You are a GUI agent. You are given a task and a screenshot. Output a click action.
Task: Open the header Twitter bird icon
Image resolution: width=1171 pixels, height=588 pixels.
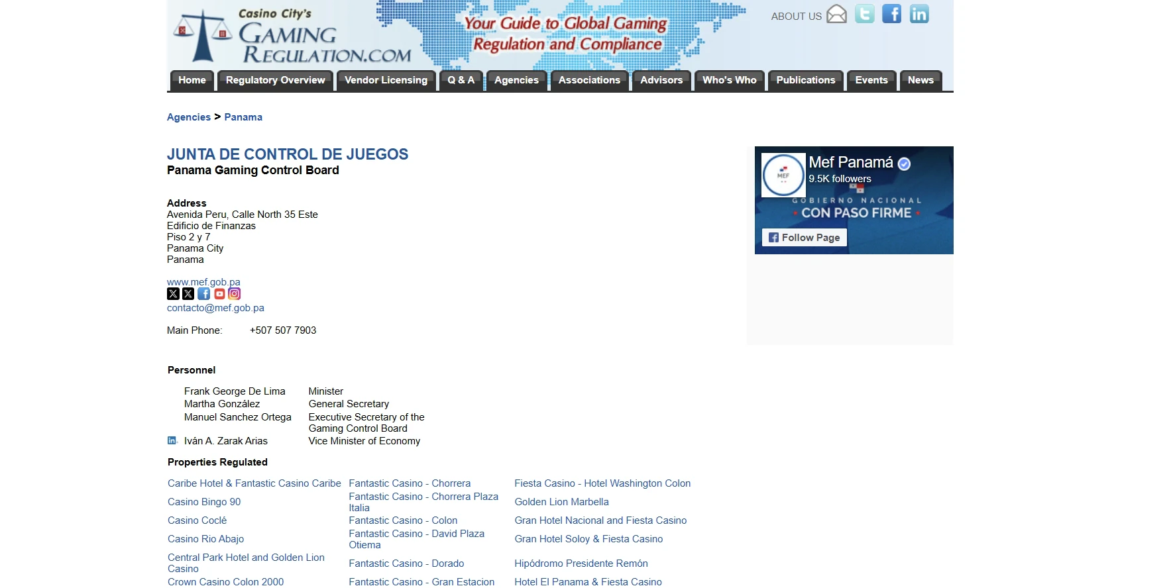(865, 13)
